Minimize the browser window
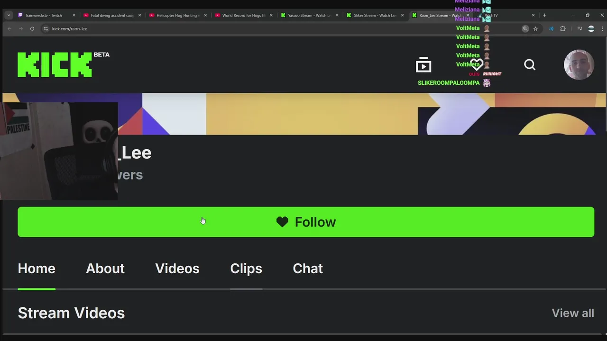 pyautogui.click(x=573, y=15)
